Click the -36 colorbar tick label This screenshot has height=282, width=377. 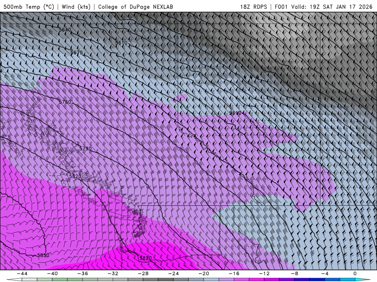point(83,274)
